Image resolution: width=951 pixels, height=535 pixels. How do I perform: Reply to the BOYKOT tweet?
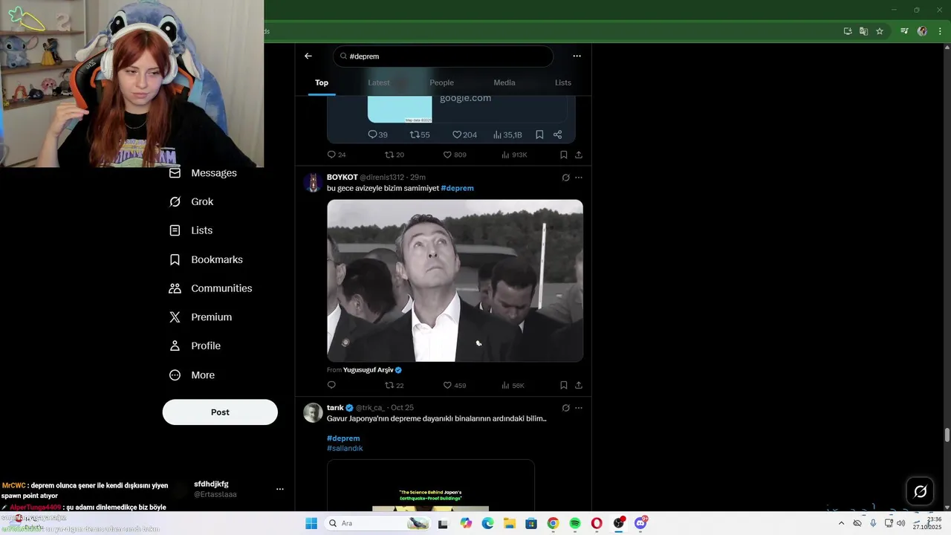[x=331, y=385]
